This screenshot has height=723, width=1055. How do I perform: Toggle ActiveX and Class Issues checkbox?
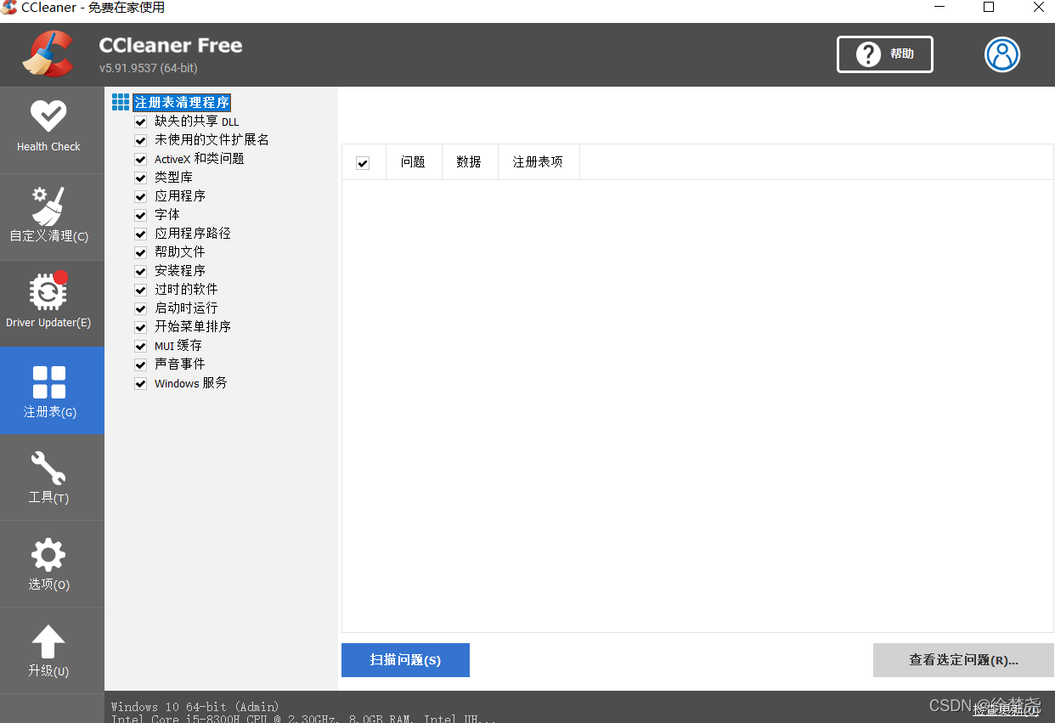point(141,159)
